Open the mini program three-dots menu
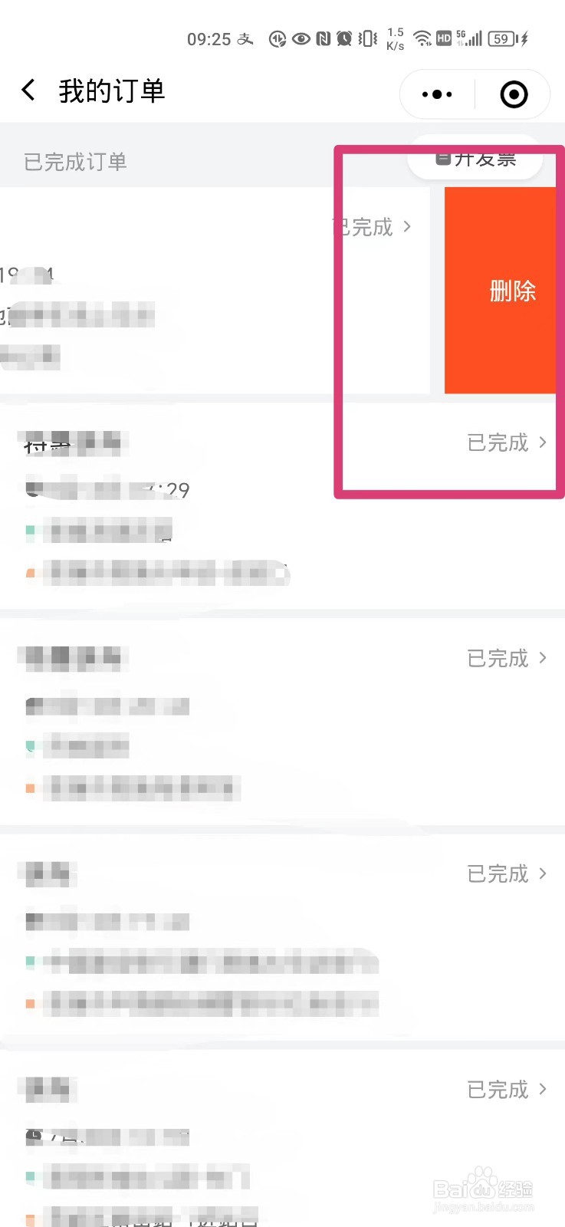The image size is (565, 1227). pos(437,94)
